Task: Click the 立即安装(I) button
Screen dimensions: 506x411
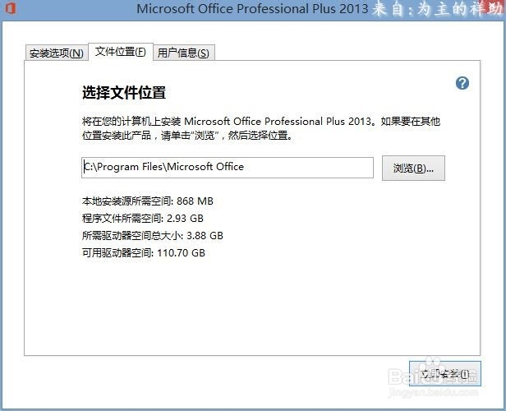Action: click(x=445, y=373)
